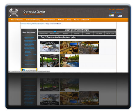Open the Deals menu item

[x=69, y=20]
